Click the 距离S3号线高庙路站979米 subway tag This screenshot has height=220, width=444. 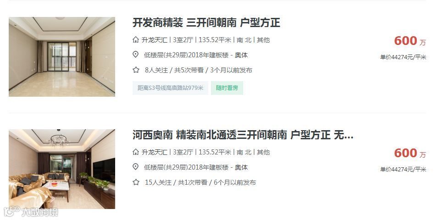pyautogui.click(x=171, y=88)
